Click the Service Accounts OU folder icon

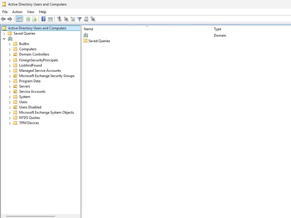[15, 92]
